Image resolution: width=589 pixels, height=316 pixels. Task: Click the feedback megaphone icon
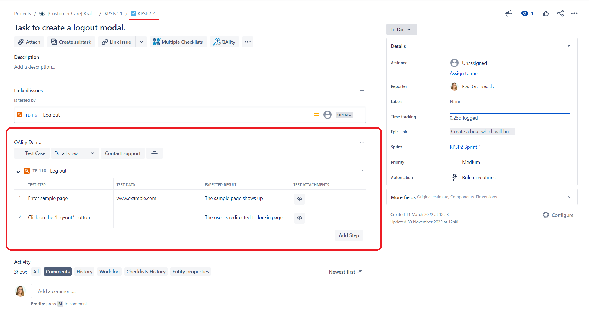click(508, 13)
